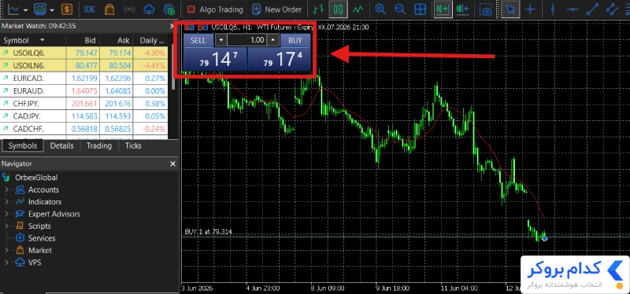Image resolution: width=630 pixels, height=294 pixels.
Task: Switch chart to line chart
Action: 358,9
